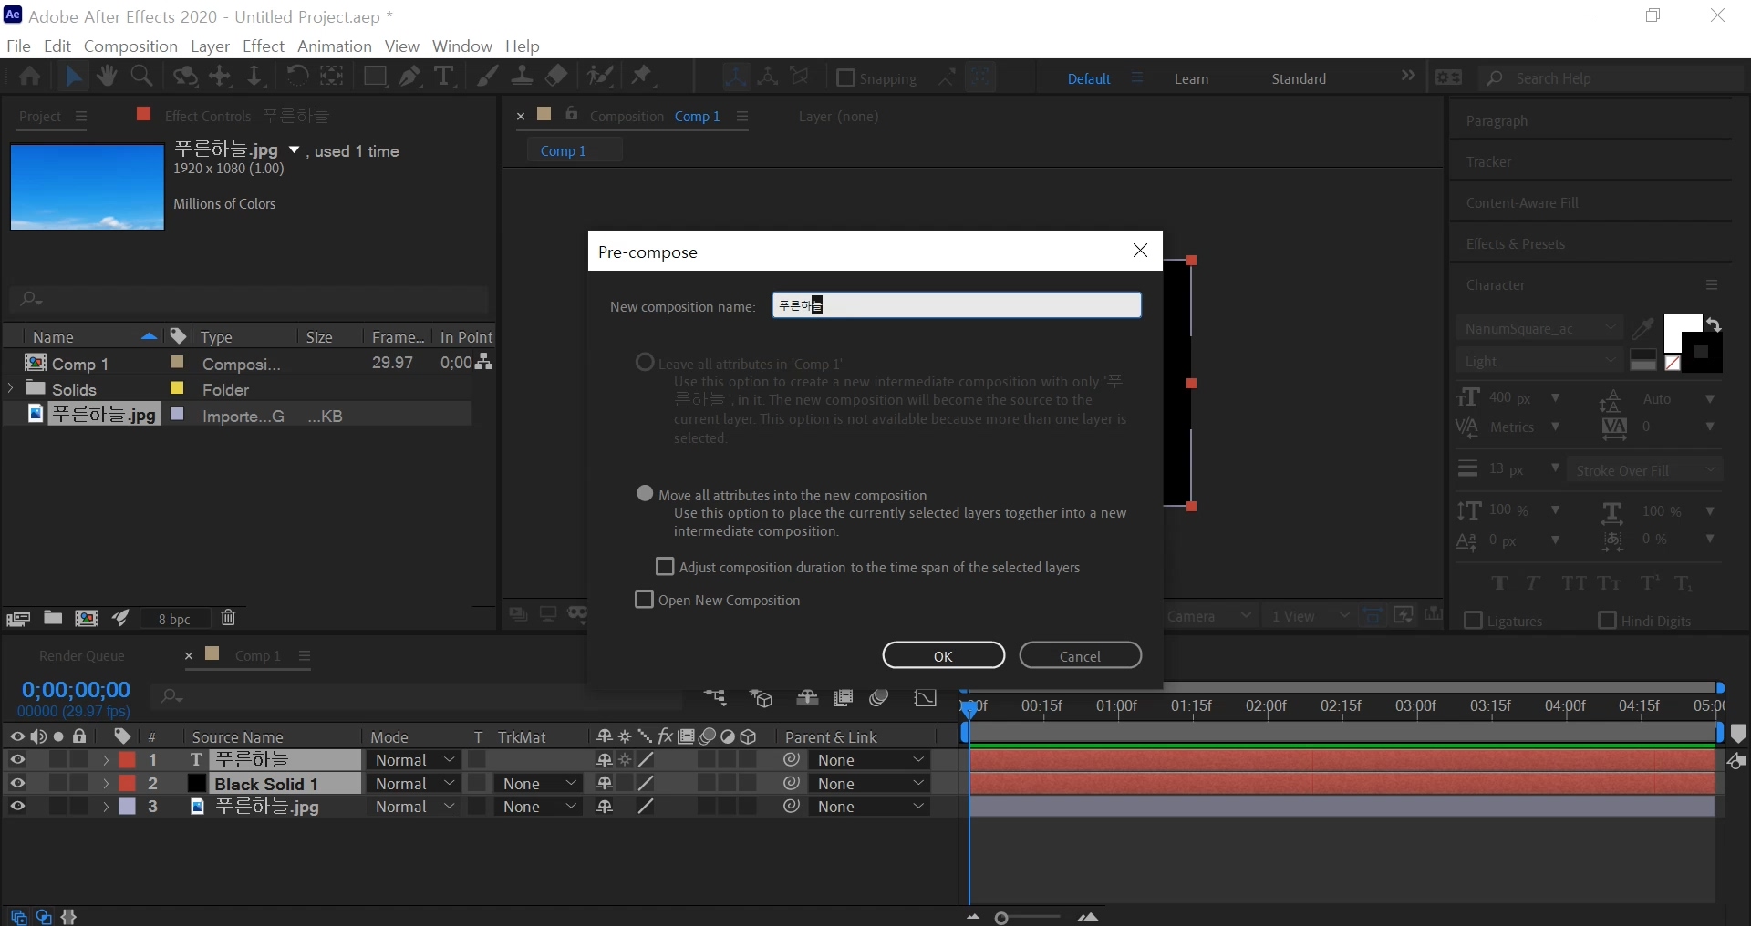
Task: Click the 8 bpc color depth button
Action: click(174, 619)
